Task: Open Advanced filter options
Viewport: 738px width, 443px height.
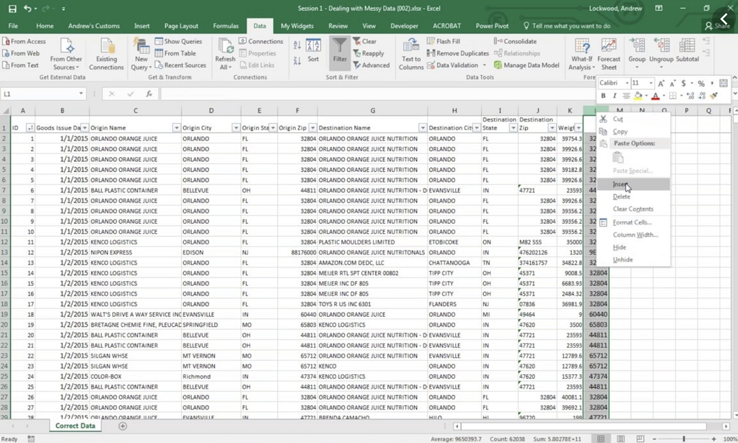Action: 371,65
